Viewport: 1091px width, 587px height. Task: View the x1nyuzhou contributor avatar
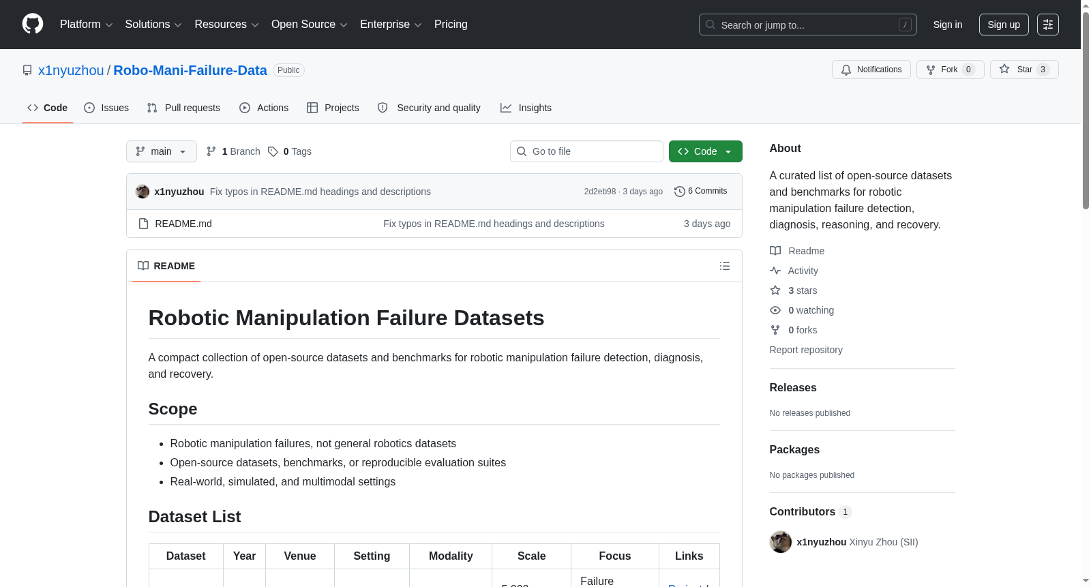[781, 542]
